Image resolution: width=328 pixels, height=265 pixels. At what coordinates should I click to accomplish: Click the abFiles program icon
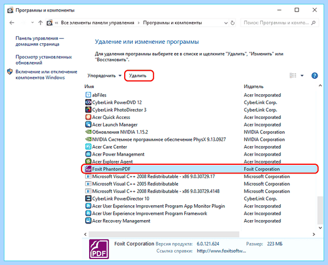click(x=88, y=95)
